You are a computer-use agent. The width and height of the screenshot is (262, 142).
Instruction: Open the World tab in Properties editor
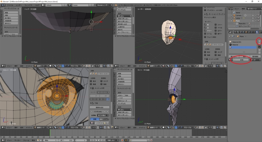pos(244,32)
